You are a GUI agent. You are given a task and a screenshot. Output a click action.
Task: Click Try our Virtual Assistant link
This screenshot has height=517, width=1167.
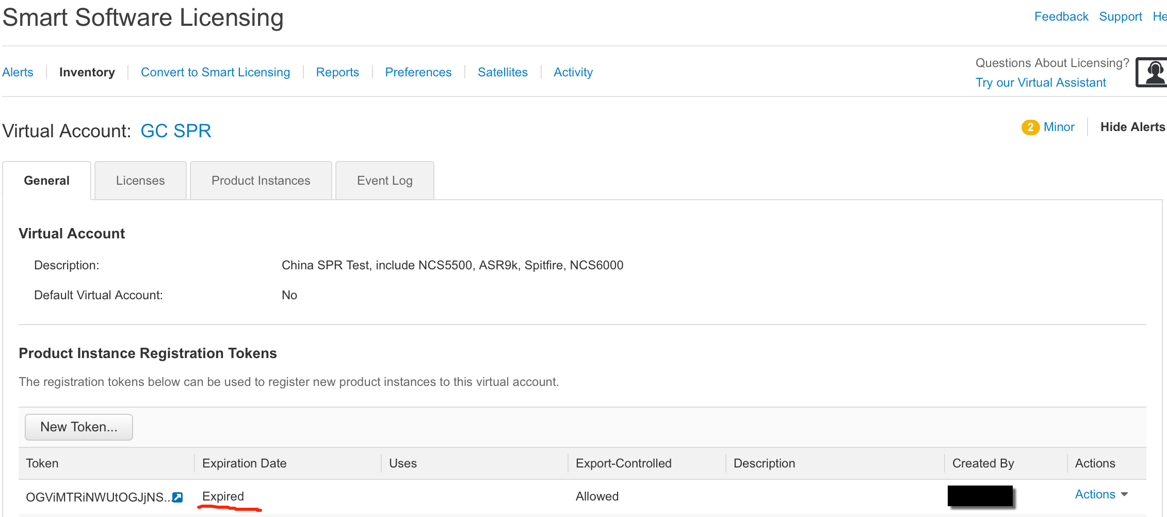click(1041, 83)
